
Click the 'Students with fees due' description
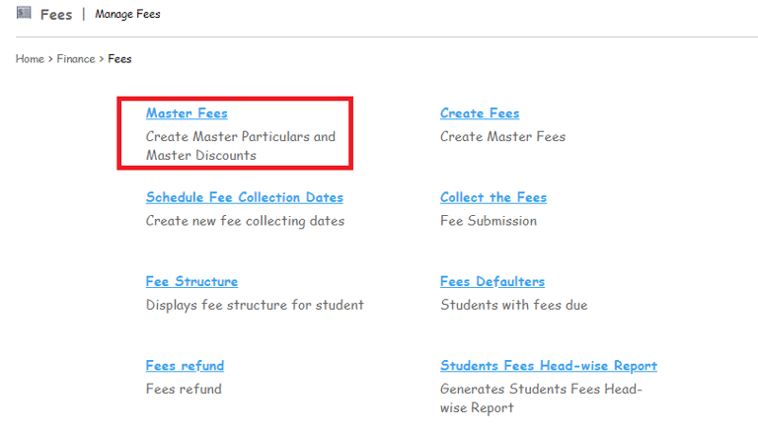[513, 305]
